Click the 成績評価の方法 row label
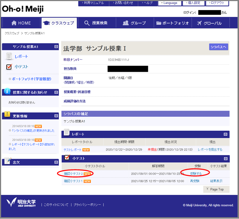 tap(75, 101)
